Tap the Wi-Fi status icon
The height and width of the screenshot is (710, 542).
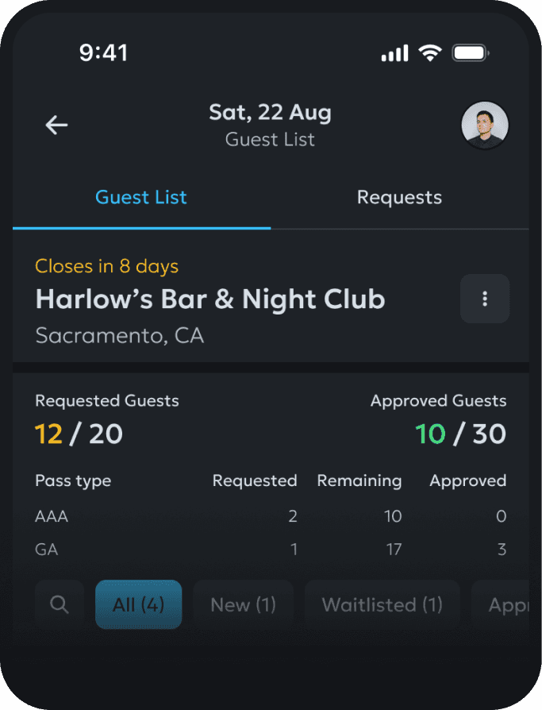click(x=430, y=53)
